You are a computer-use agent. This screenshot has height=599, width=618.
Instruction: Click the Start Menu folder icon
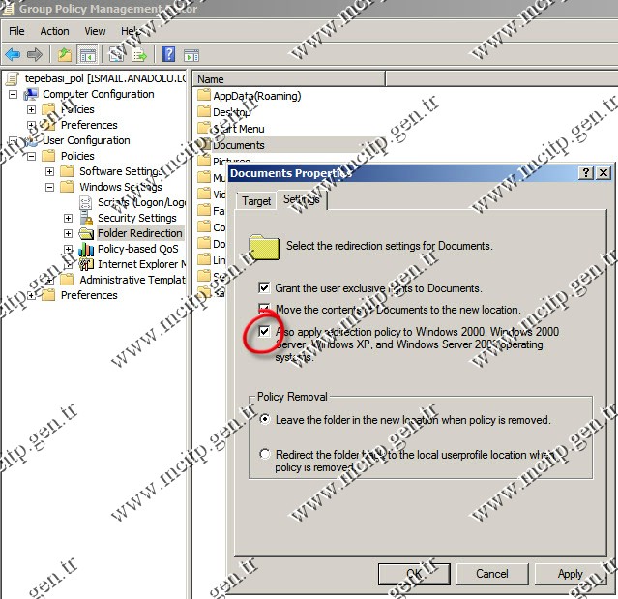(x=204, y=128)
